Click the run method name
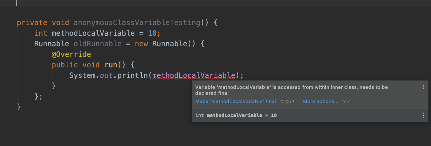Screen dimensions: 431x146 point(111,65)
